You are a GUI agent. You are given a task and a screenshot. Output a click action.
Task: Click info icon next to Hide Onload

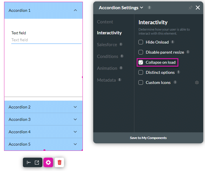pyautogui.click(x=173, y=42)
